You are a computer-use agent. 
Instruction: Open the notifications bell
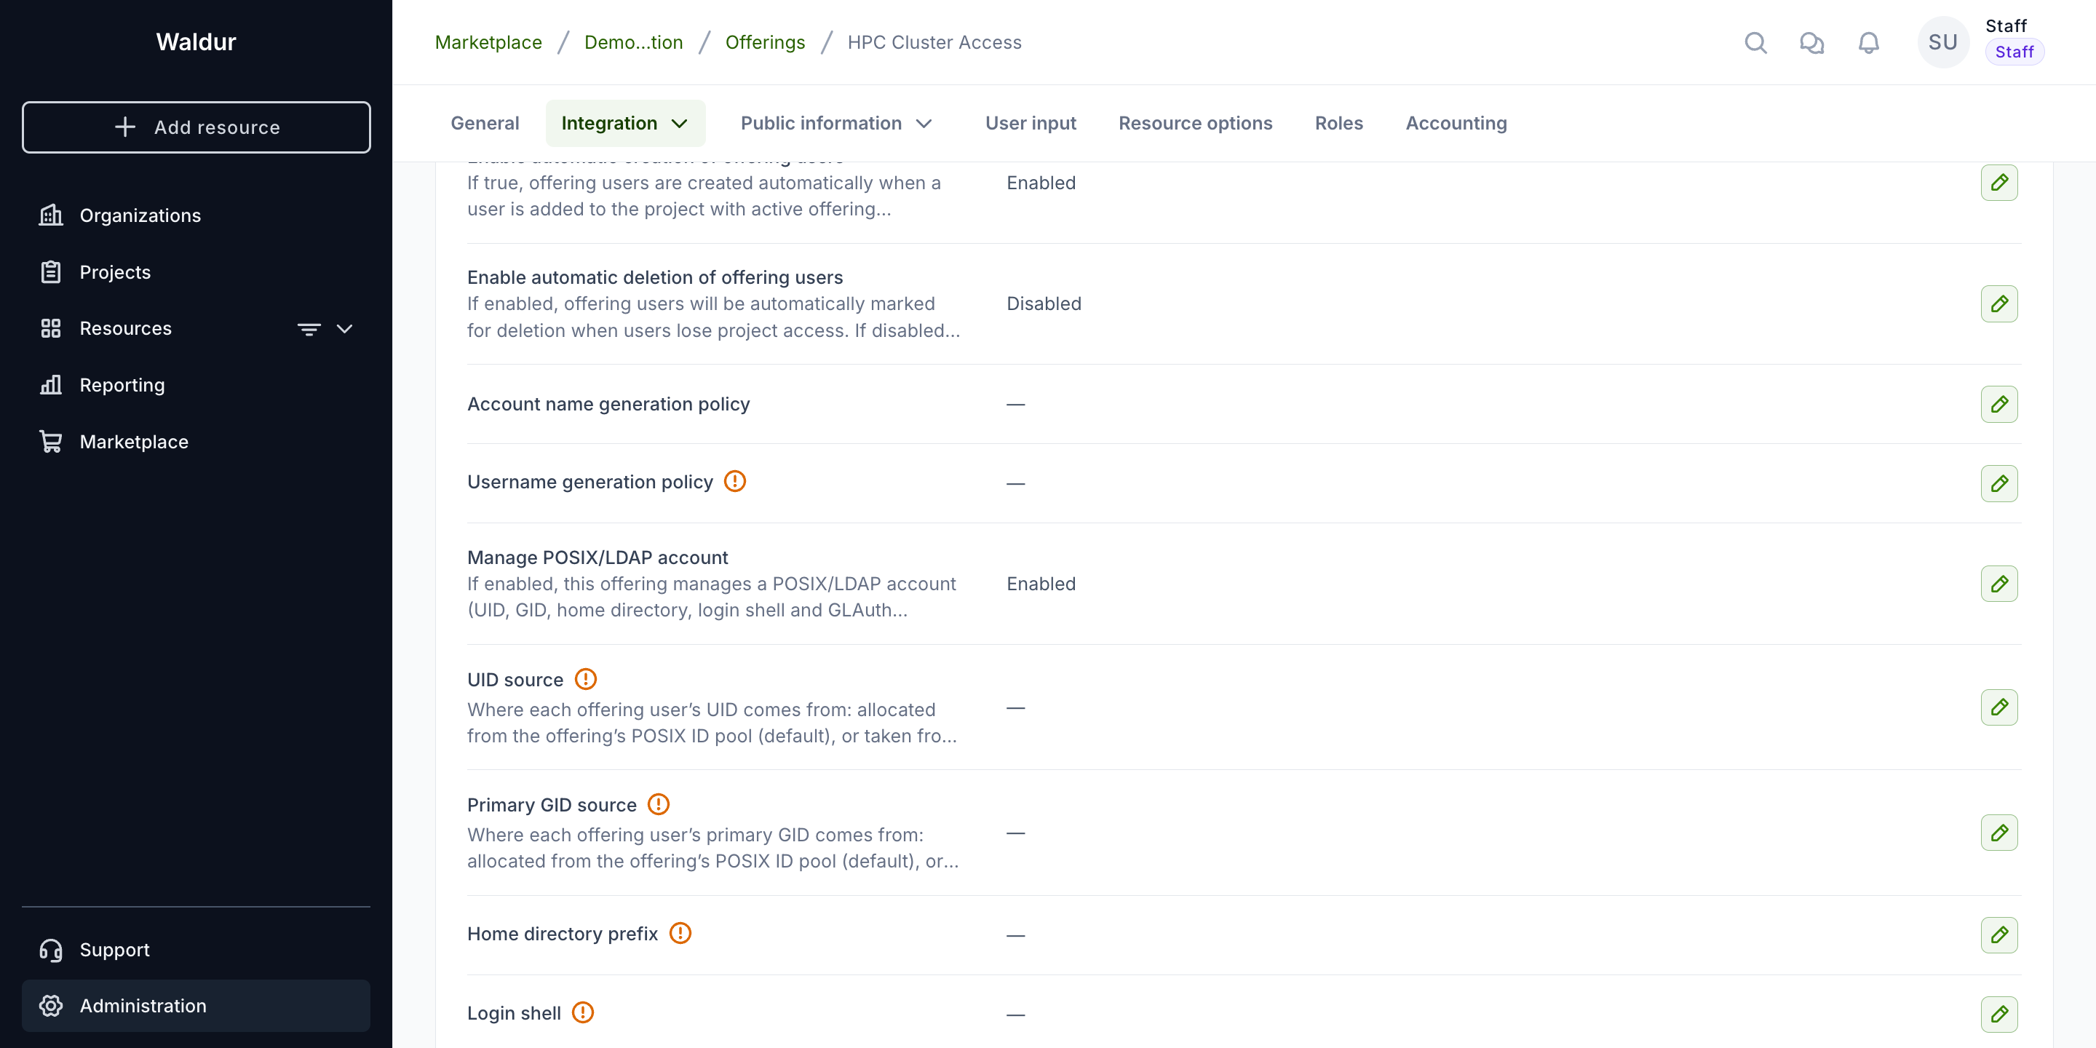pyautogui.click(x=1868, y=42)
